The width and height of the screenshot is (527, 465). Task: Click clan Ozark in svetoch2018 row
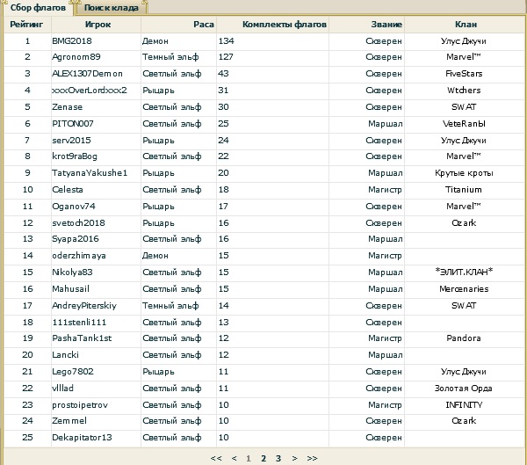464,222
